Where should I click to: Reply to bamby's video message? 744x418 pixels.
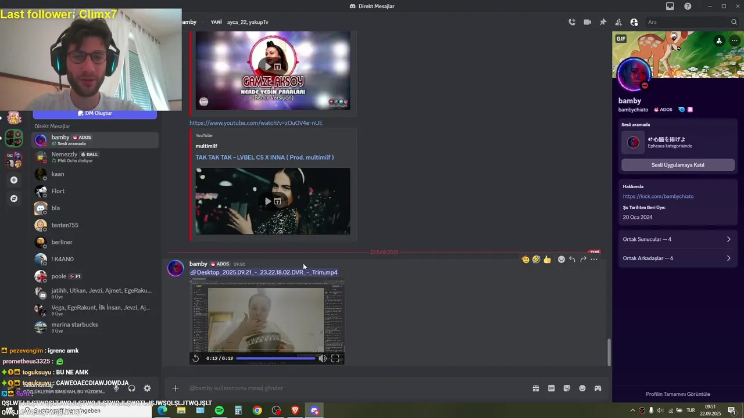coord(572,260)
